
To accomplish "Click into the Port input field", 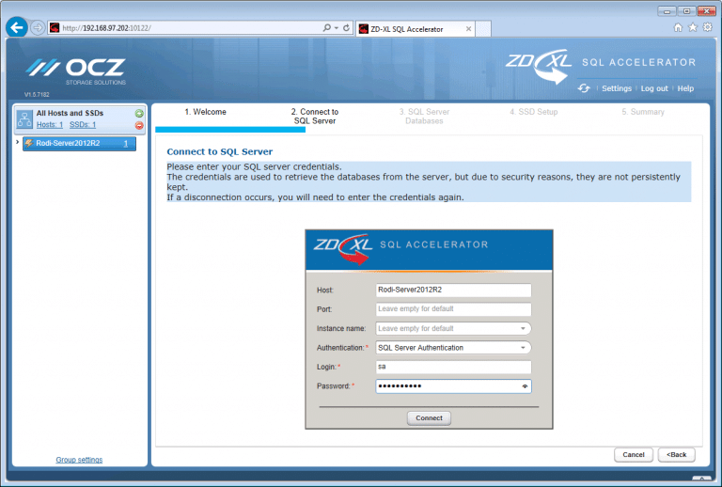I will point(453,309).
